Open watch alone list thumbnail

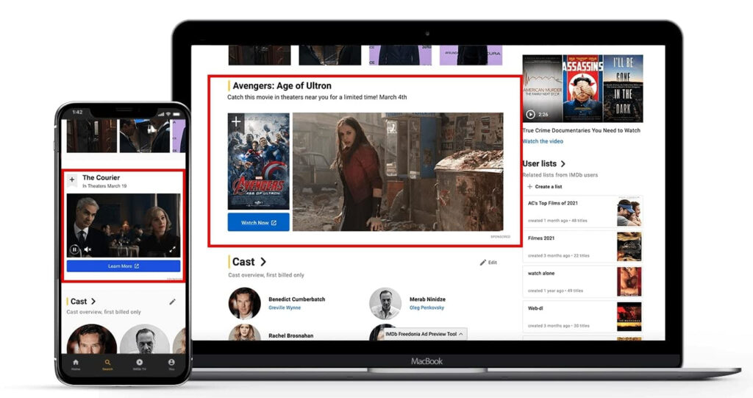tap(629, 282)
